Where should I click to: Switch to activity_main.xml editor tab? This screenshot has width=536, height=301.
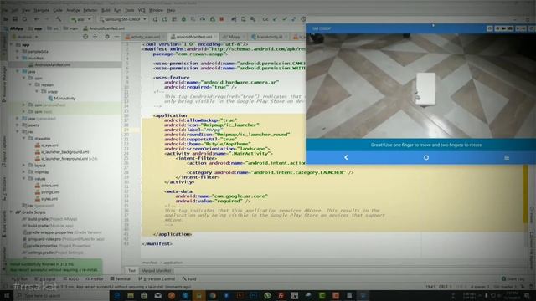(145, 37)
